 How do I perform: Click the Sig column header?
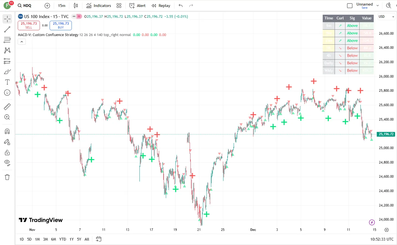coord(352,18)
